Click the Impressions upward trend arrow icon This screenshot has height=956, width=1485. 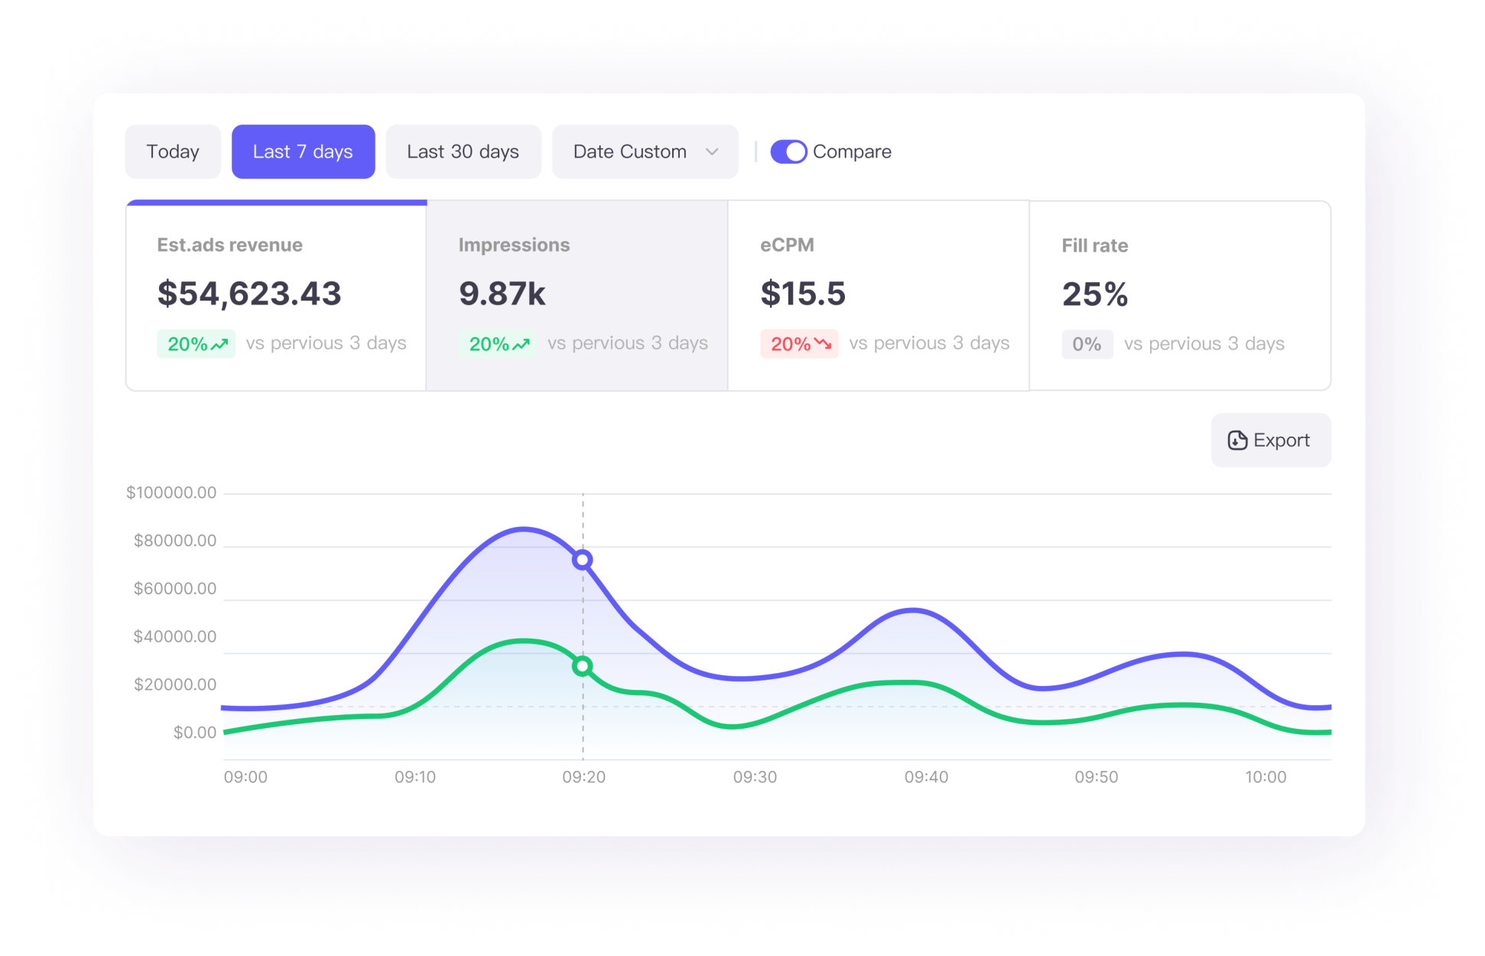point(522,345)
